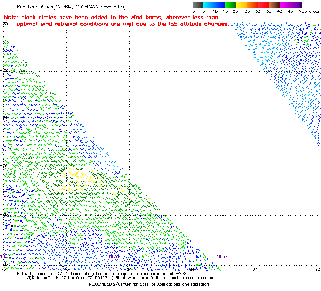Click the '-26' latitude axis label

pyautogui.click(x=4, y=165)
